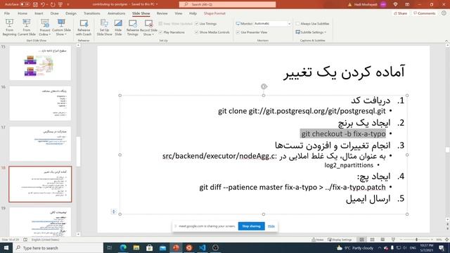Open Visual Studio Code from taskbar
This screenshot has width=450, height=253.
202,247
